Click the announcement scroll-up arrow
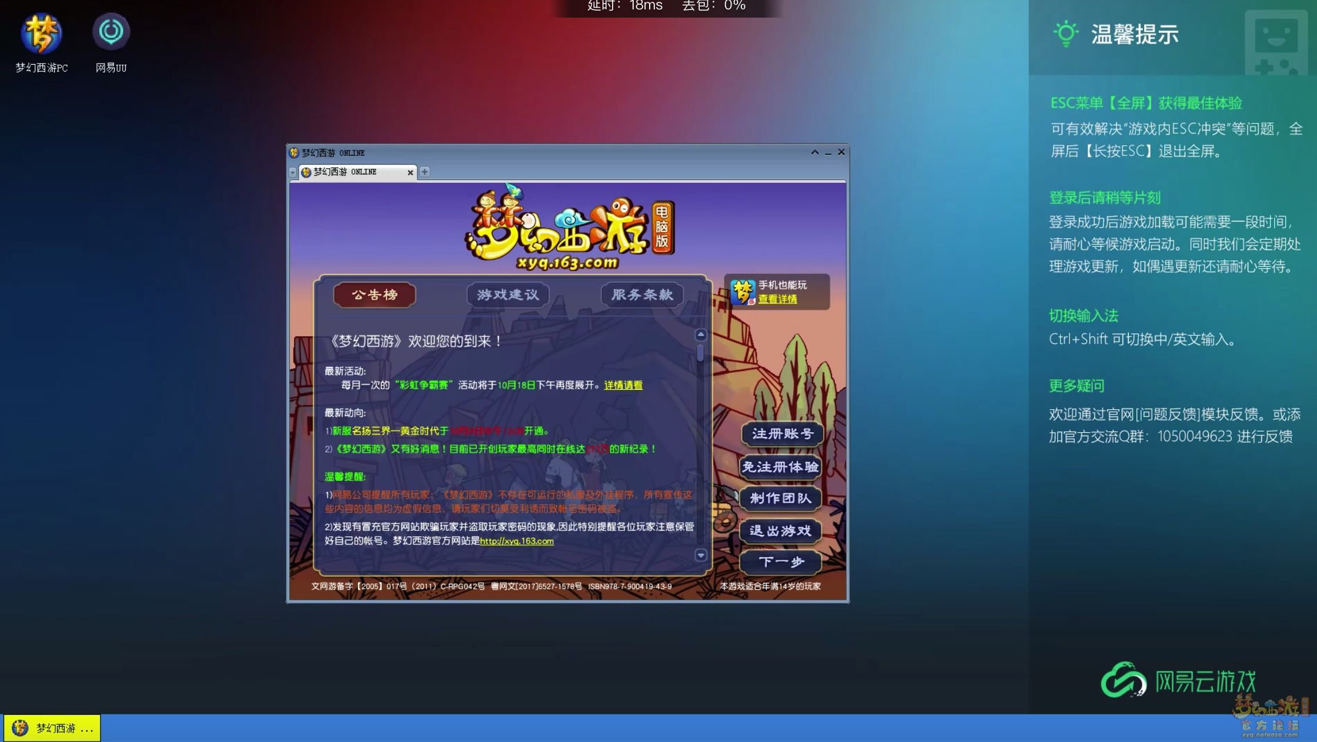This screenshot has width=1317, height=742. (700, 335)
